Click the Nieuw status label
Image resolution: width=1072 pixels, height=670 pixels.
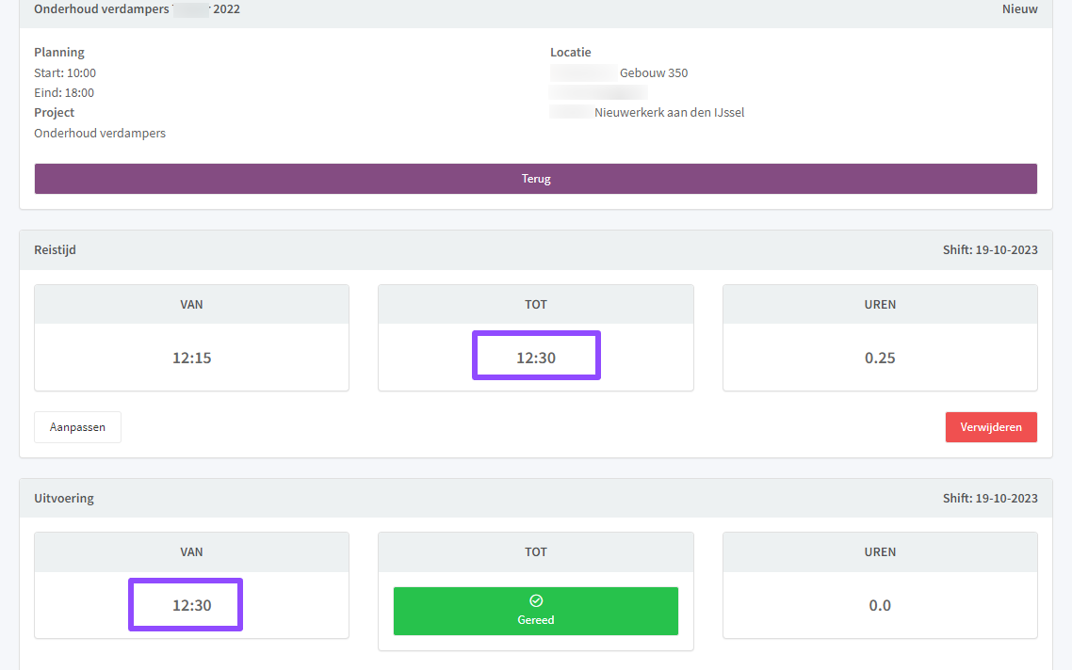point(1019,9)
